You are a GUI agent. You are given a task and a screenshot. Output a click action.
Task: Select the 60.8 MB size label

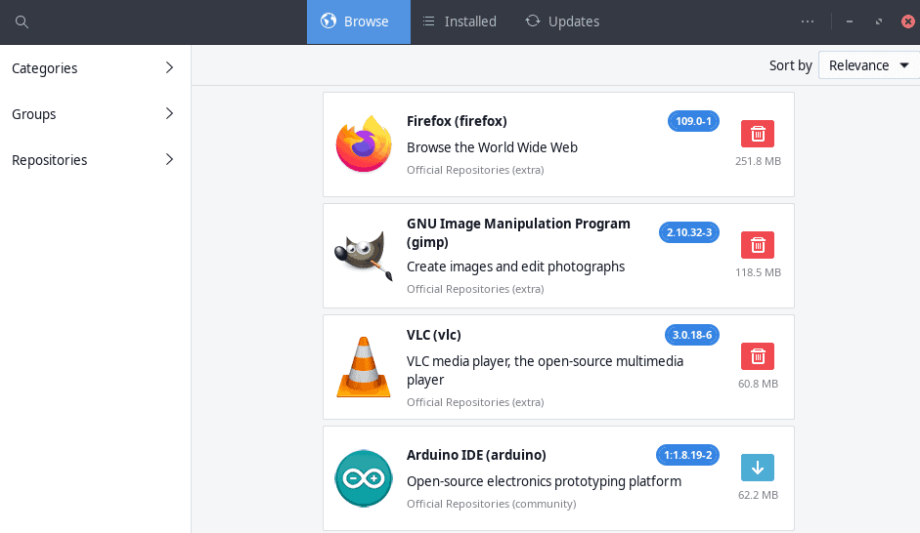pyautogui.click(x=758, y=384)
